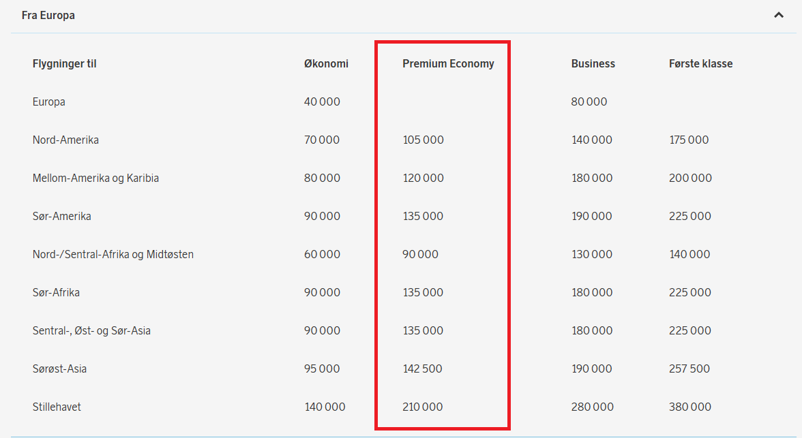This screenshot has height=438, width=802.
Task: Click the 280 000 Business value for Stillehavet
Action: (592, 407)
